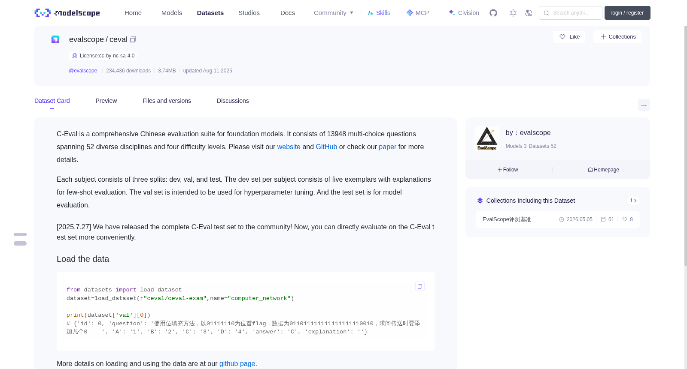Open the Skills page
The width and height of the screenshot is (687, 369).
379,13
